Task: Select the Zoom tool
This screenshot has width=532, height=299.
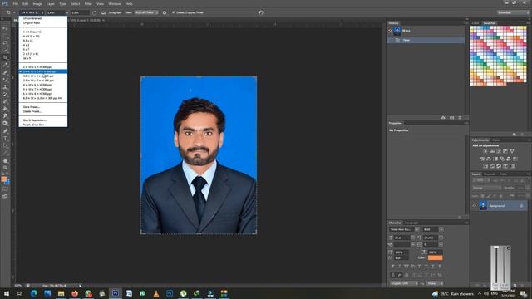Action: (5, 168)
